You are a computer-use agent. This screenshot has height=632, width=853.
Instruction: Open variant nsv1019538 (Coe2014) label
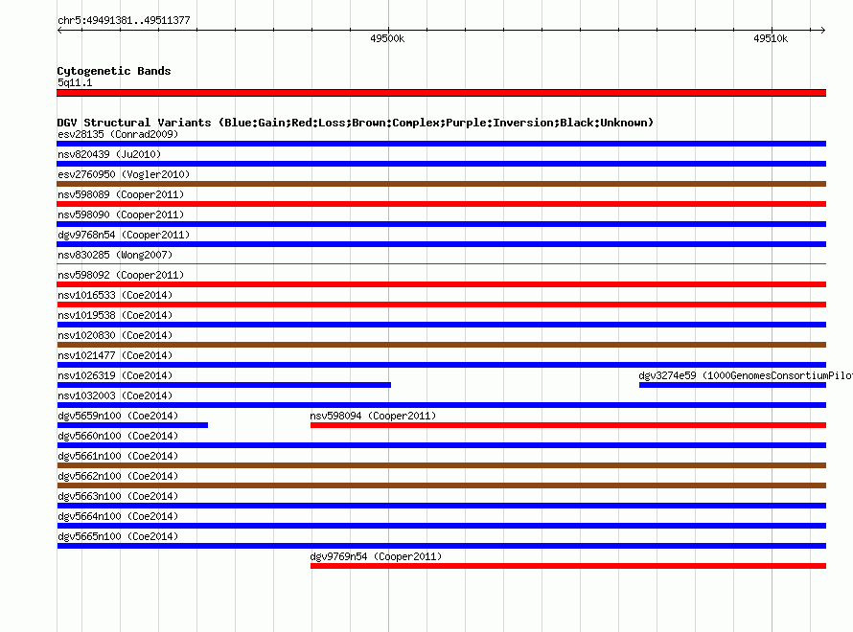click(115, 315)
